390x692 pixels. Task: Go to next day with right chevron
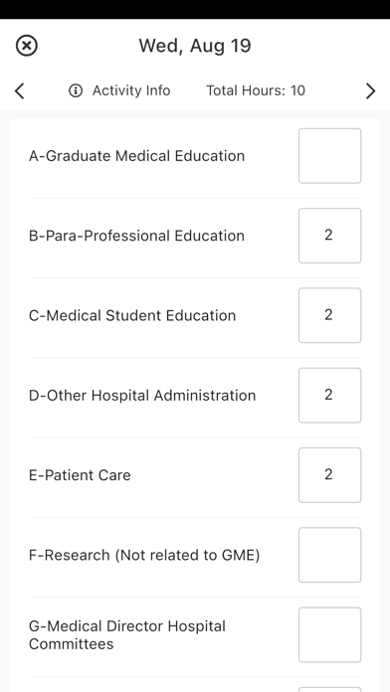click(370, 90)
